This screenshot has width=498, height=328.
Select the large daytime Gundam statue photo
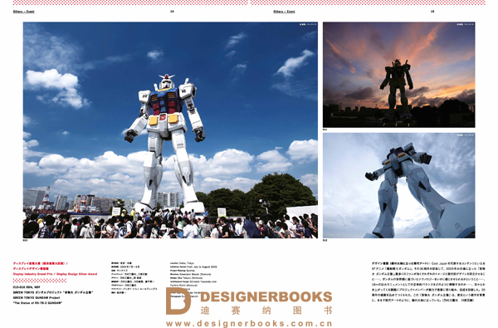[x=170, y=130]
